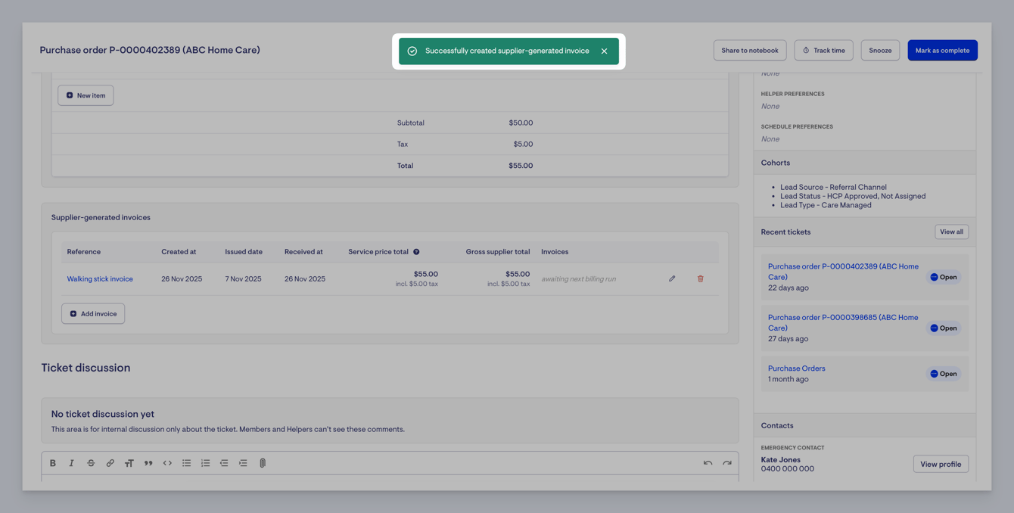
Task: Snooze this purchase order ticket
Action: tap(880, 51)
